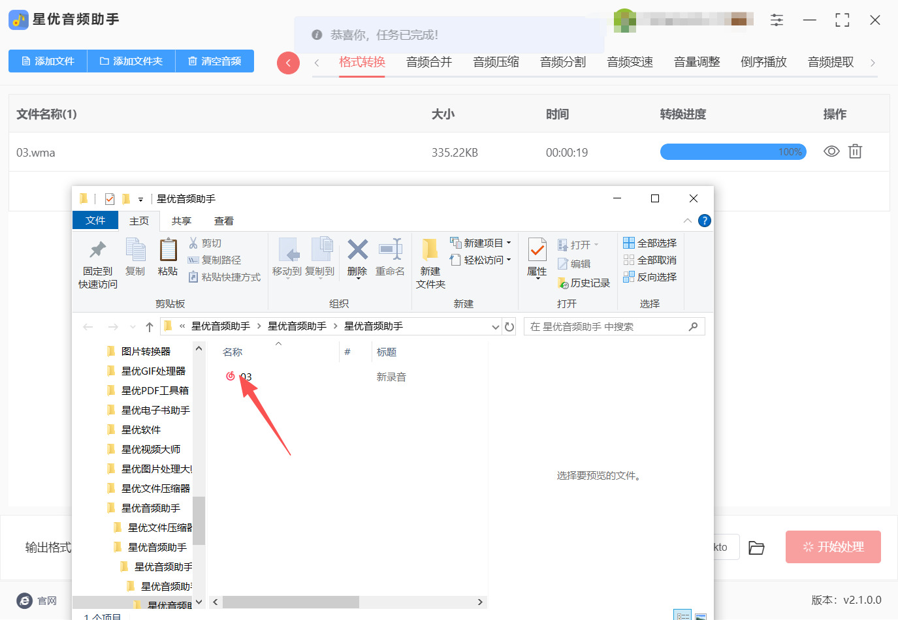Open the output folder icon

pyautogui.click(x=756, y=548)
